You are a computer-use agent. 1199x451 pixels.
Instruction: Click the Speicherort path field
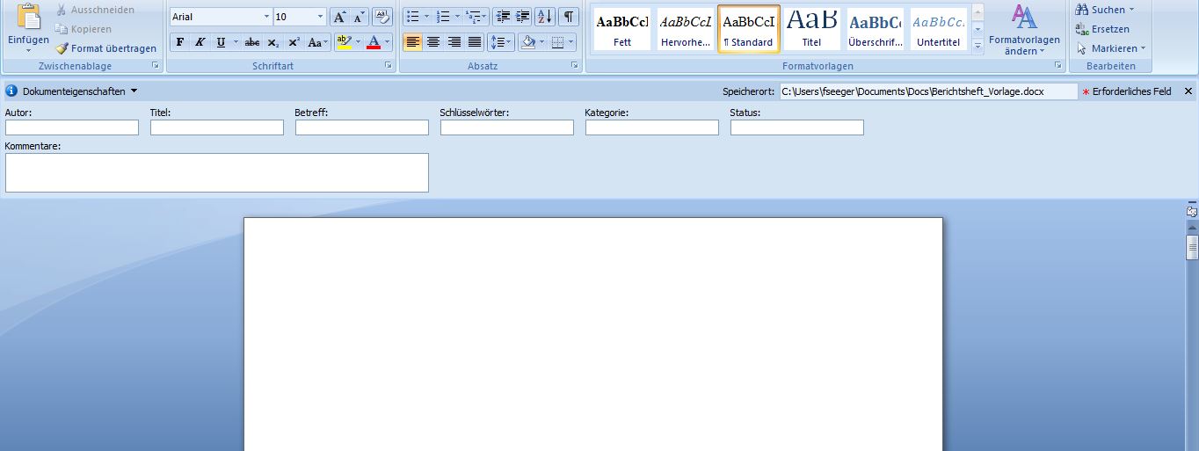coord(928,91)
